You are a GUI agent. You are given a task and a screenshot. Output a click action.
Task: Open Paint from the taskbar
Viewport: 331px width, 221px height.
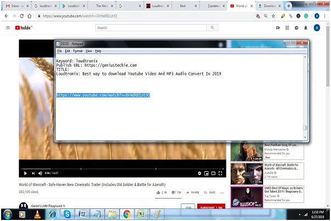tap(156, 214)
